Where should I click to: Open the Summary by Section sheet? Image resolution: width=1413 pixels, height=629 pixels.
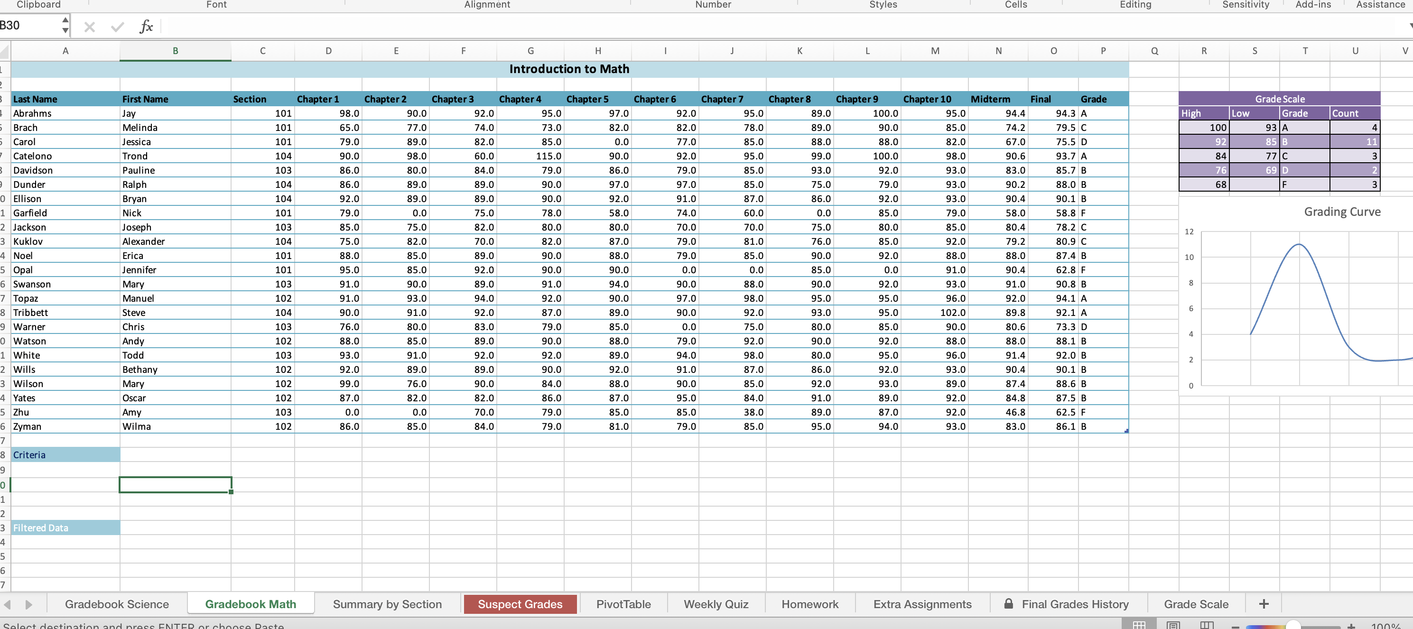387,604
